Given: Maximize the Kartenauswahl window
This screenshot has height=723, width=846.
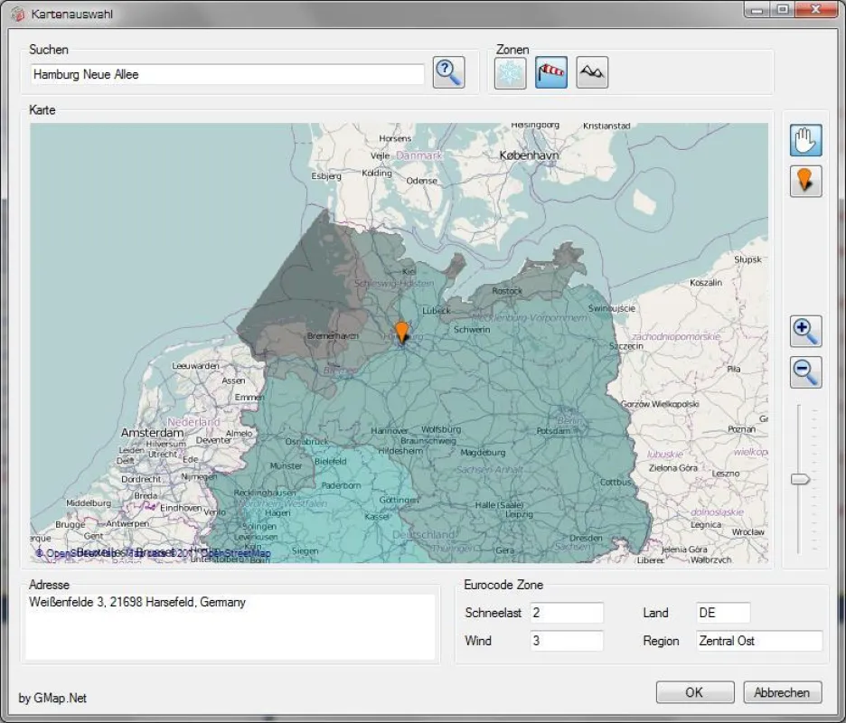Looking at the screenshot, I should pos(783,10).
